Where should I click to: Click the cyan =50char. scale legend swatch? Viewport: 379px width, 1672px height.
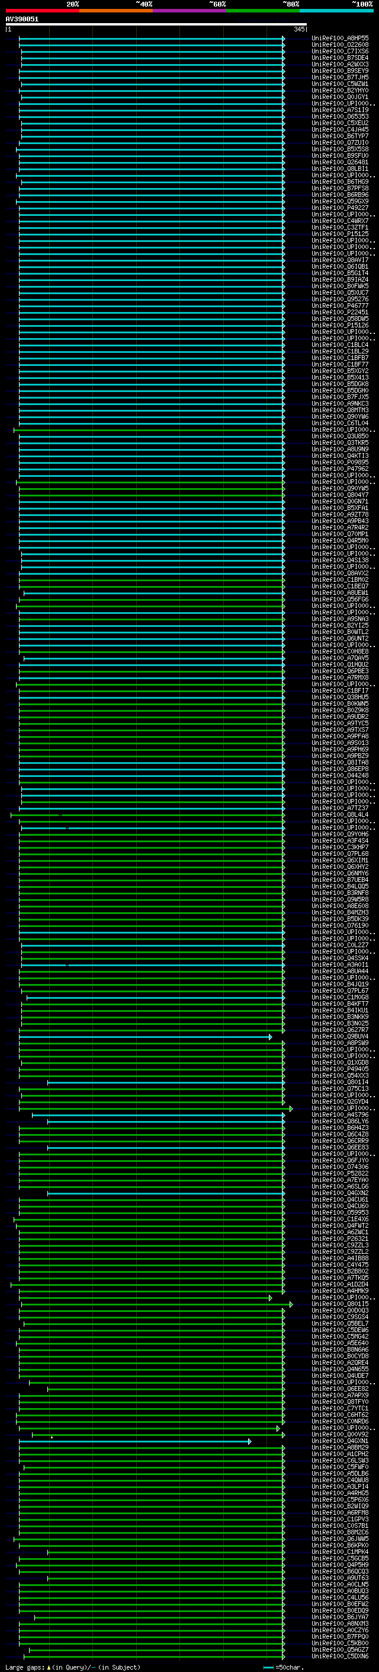point(268,1667)
